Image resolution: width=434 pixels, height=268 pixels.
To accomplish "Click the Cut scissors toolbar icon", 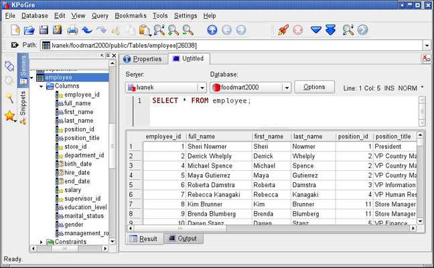I will coord(115,30).
